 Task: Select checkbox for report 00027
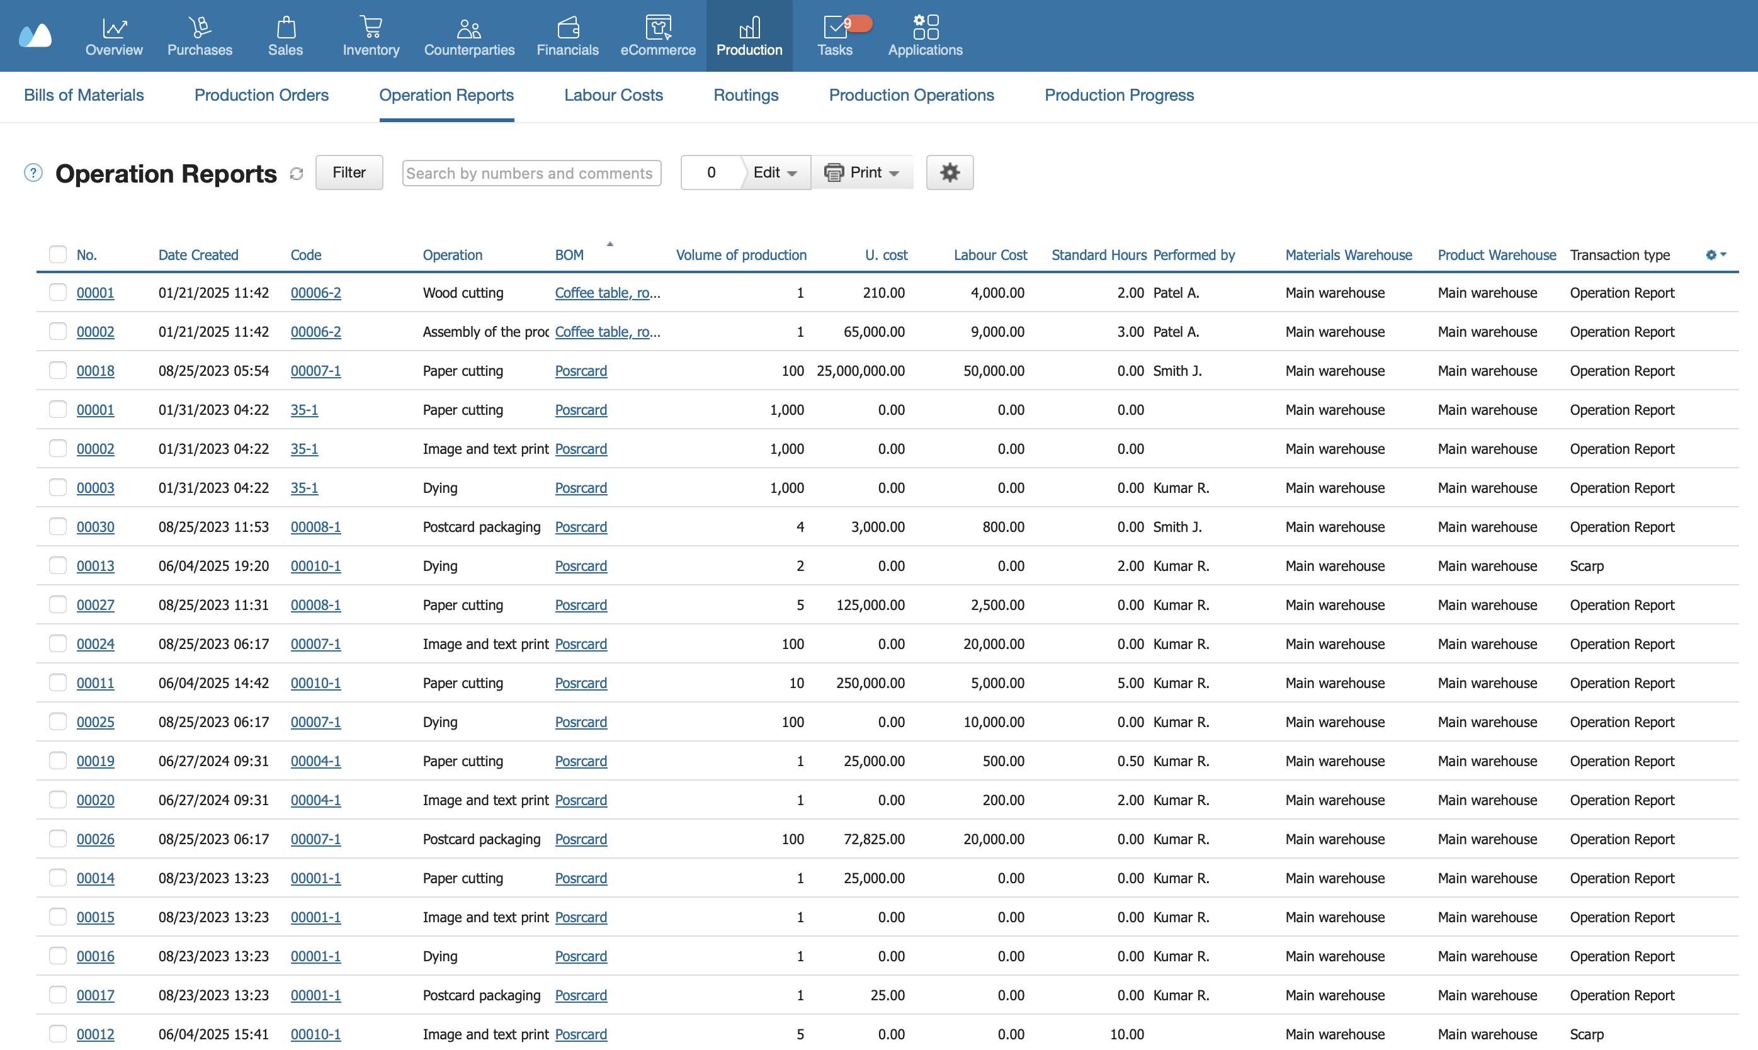[x=58, y=604]
